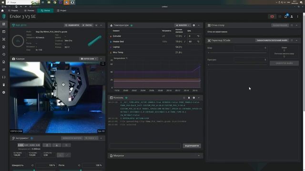Clear the console with trash icon

click(189, 98)
